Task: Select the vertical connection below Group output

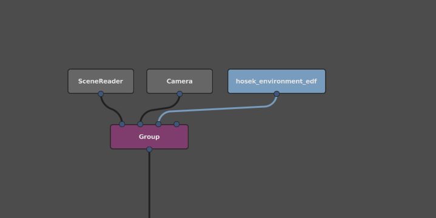Action: [x=149, y=185]
